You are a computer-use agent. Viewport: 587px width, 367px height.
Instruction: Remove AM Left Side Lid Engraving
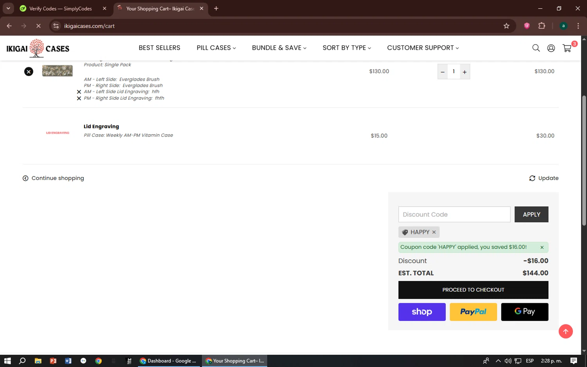(79, 92)
